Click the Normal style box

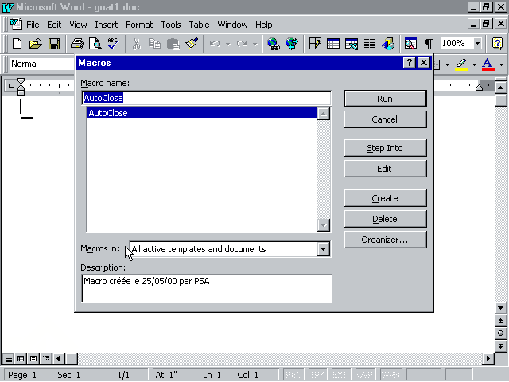[x=42, y=64]
